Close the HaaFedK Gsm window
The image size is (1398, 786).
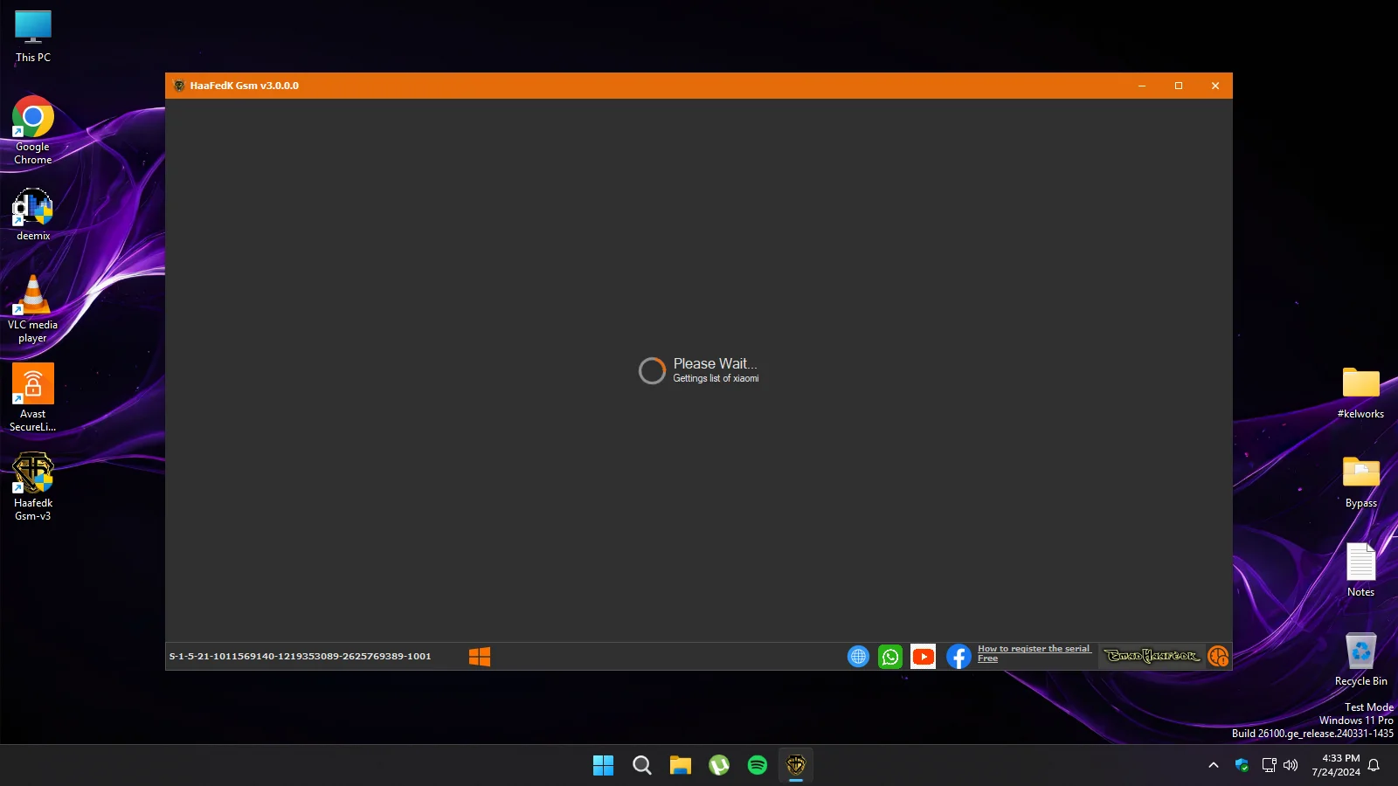point(1215,86)
